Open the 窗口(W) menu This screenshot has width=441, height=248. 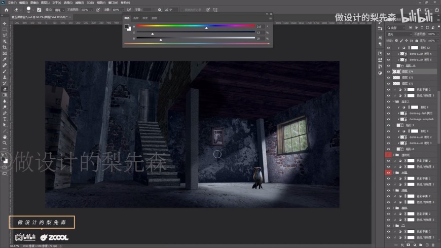click(x=113, y=3)
